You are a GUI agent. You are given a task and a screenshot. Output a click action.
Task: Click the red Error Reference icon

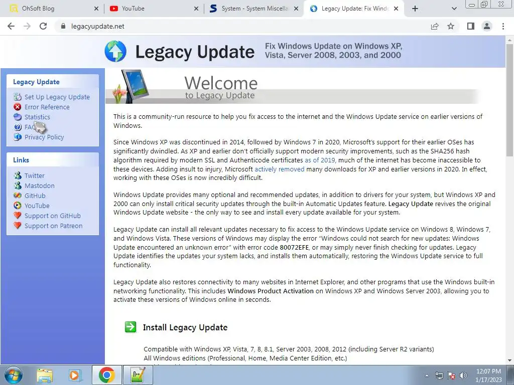[x=18, y=107]
